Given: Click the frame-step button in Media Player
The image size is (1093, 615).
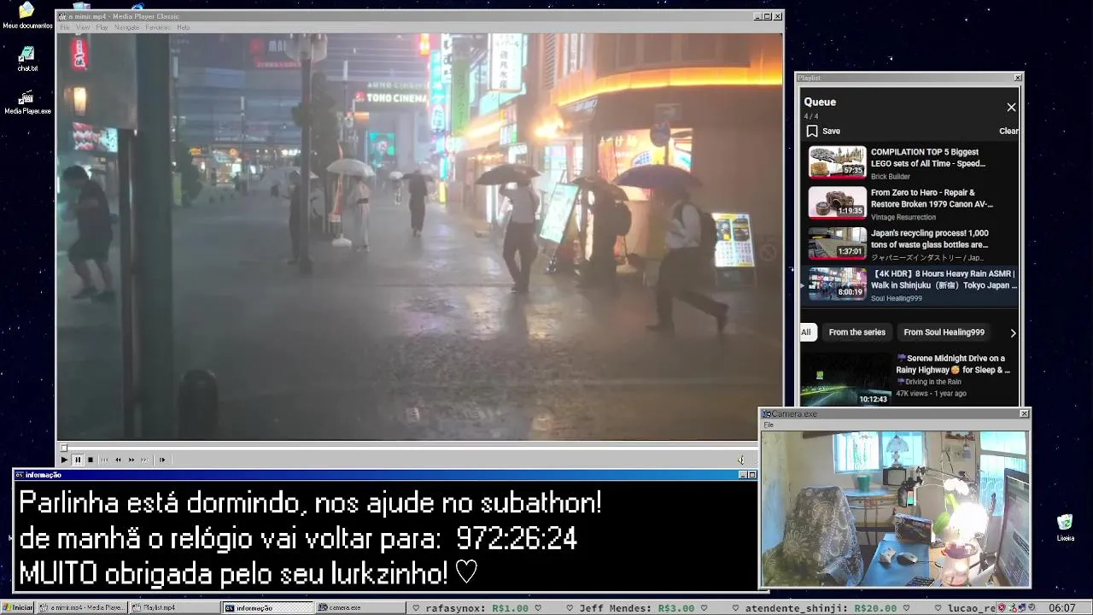Looking at the screenshot, I should click(x=162, y=460).
